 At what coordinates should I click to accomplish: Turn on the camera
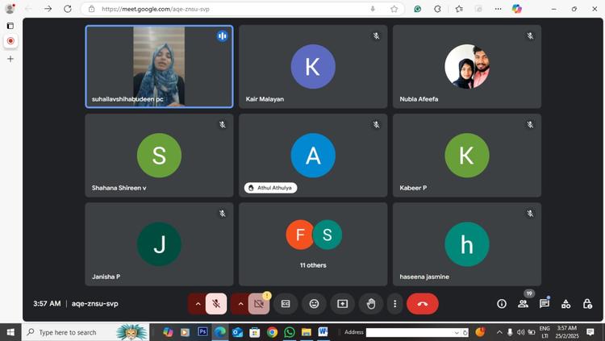tap(258, 304)
